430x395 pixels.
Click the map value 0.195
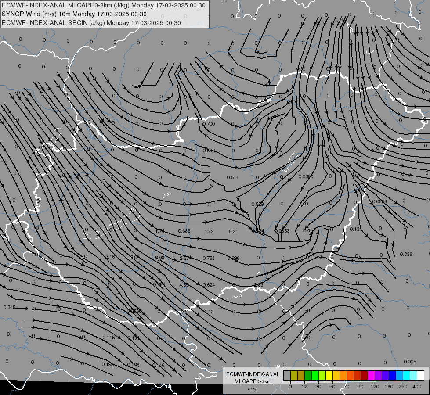108,364
